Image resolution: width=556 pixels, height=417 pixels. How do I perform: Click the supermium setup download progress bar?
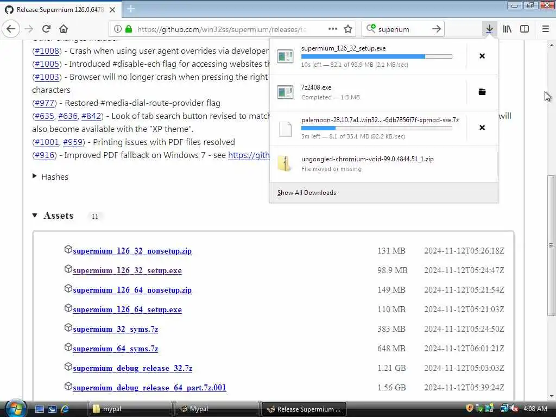coord(377,56)
